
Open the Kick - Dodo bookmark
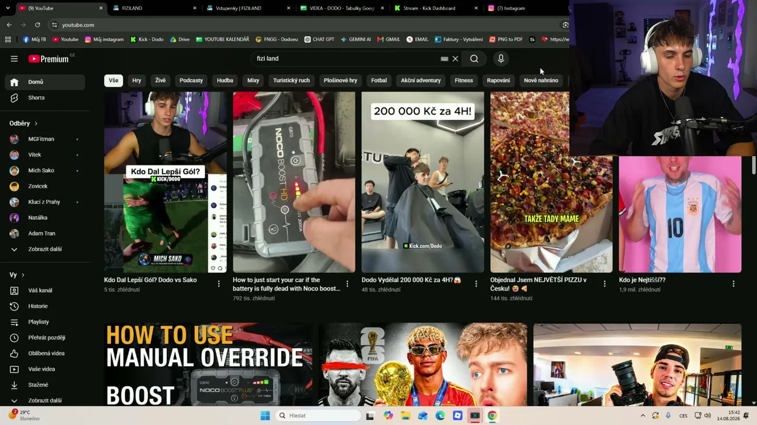point(147,40)
